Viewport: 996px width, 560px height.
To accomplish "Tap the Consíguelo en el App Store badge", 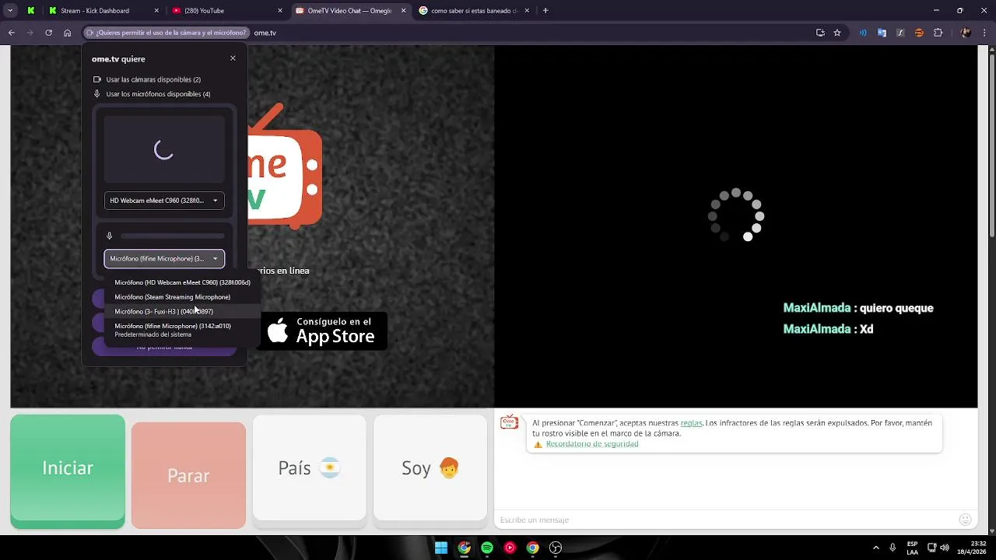I will [323, 331].
